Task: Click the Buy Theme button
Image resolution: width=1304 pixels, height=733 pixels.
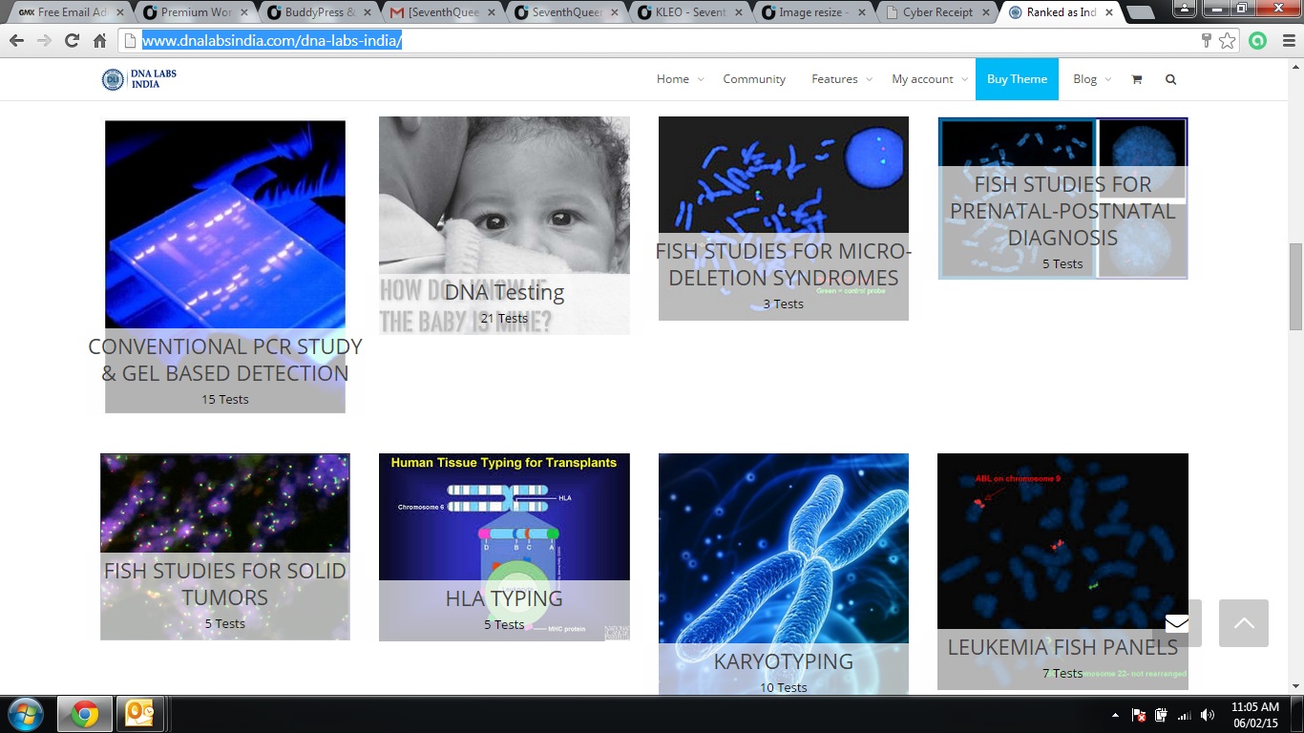Action: click(1017, 79)
